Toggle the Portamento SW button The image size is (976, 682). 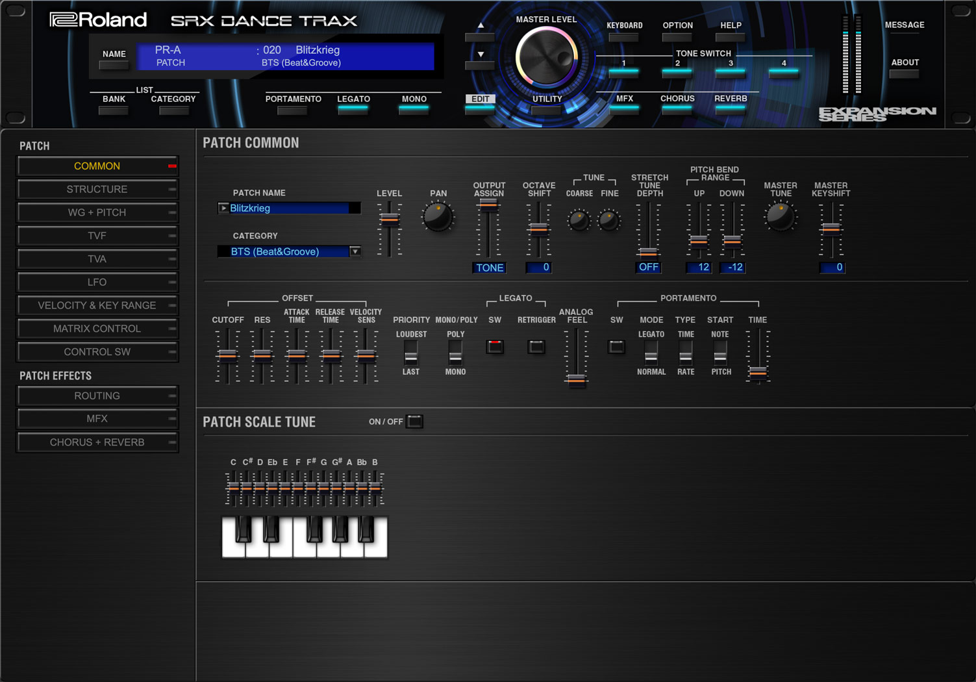click(x=616, y=346)
